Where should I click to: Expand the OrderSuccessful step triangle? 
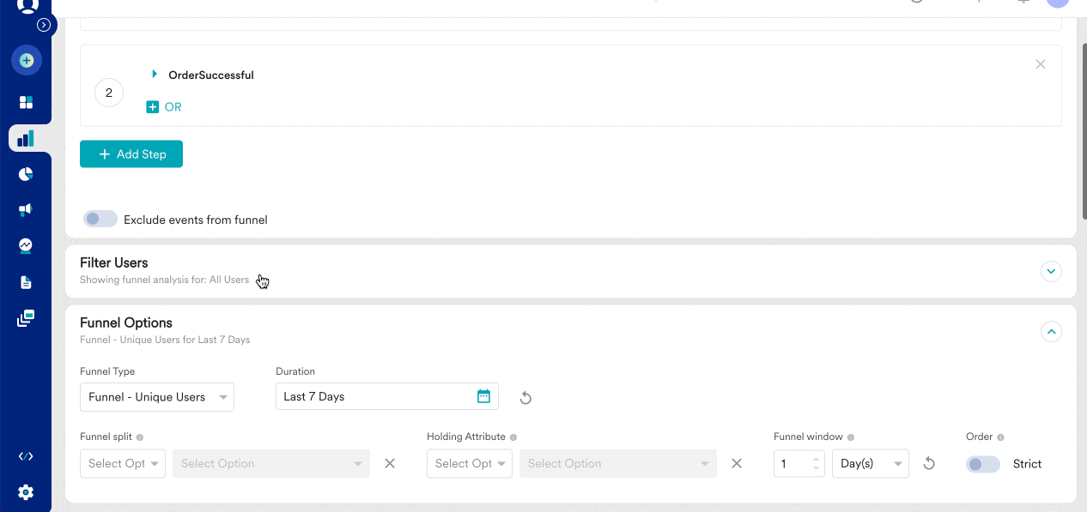pyautogui.click(x=155, y=75)
